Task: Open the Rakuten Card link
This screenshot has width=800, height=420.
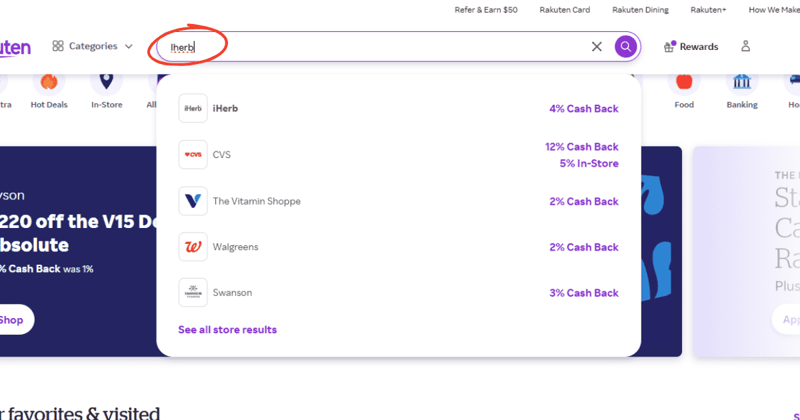Action: (x=565, y=10)
